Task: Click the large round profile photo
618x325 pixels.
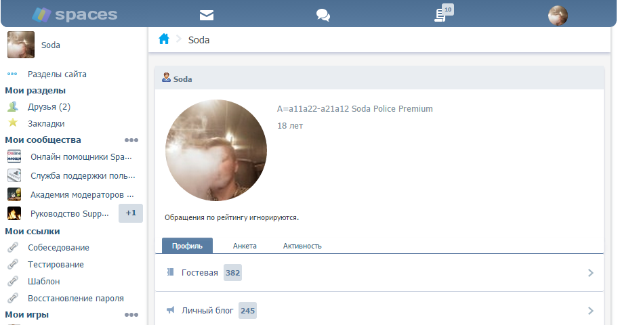Action: 216,150
